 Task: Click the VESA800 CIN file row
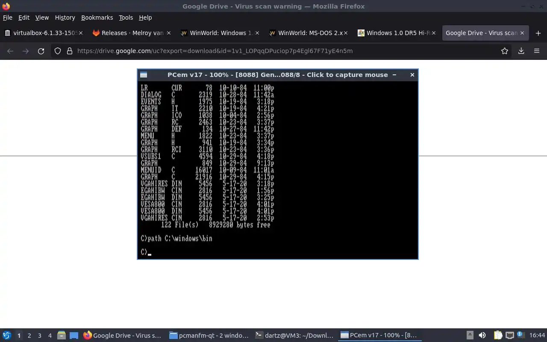(207, 204)
